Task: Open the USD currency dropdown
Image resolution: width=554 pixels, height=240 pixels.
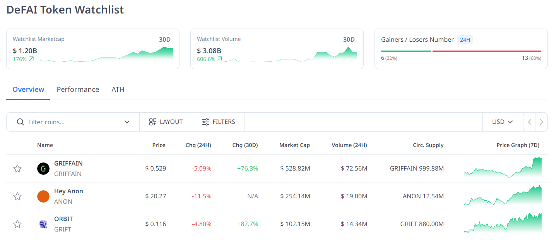Action: click(x=502, y=122)
